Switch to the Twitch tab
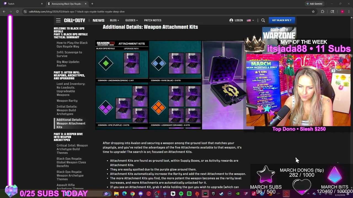 tap(22, 4)
